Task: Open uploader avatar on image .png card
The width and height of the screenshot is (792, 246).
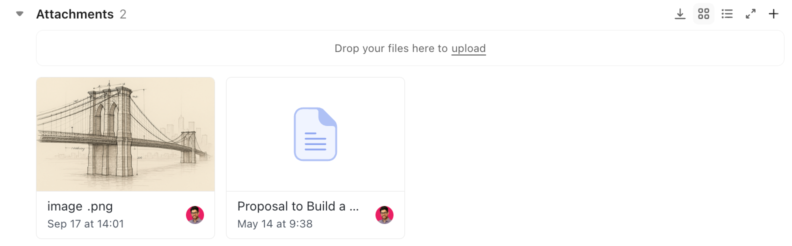Action: (x=195, y=215)
